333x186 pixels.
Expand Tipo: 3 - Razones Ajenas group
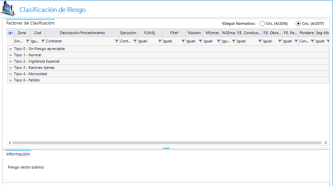(10, 68)
